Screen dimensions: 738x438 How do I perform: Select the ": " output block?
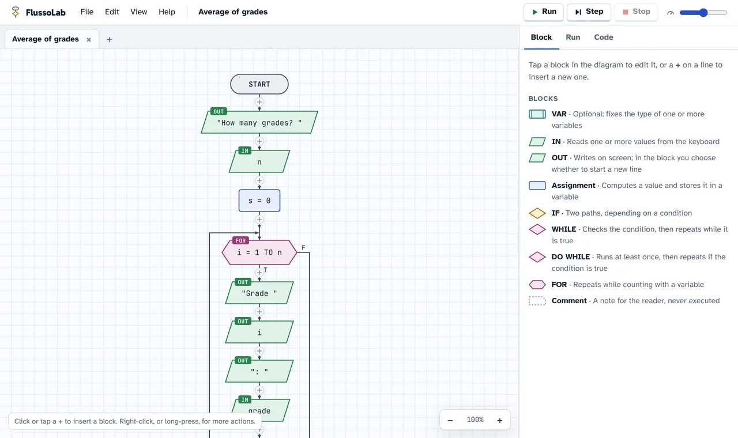click(259, 371)
